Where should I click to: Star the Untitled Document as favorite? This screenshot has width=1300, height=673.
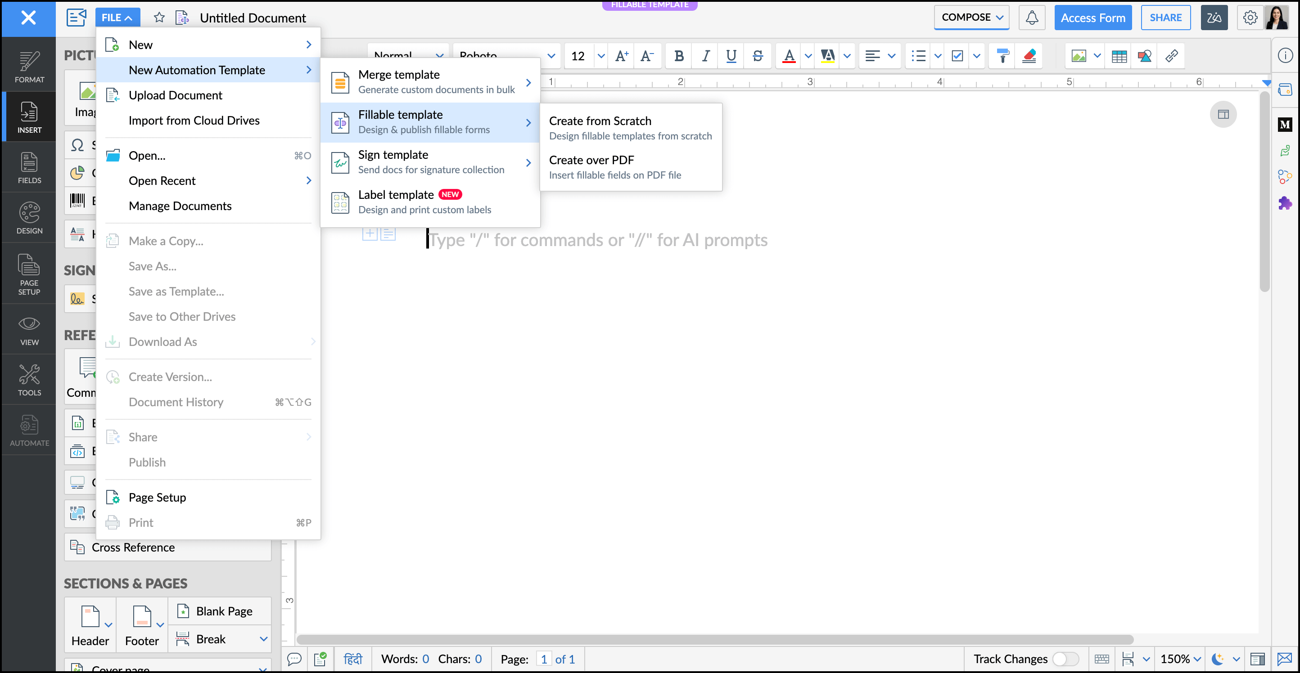pos(159,17)
